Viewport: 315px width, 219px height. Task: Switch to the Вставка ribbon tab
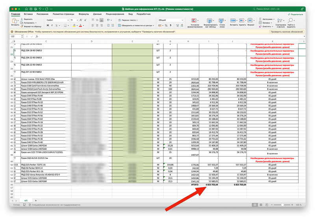click(28, 14)
